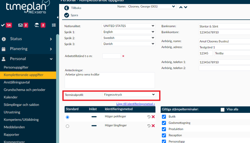Image resolution: width=250 pixels, height=143 pixels.
Task: Uncheck the Godsmottagning terminal
Action: tap(164, 123)
